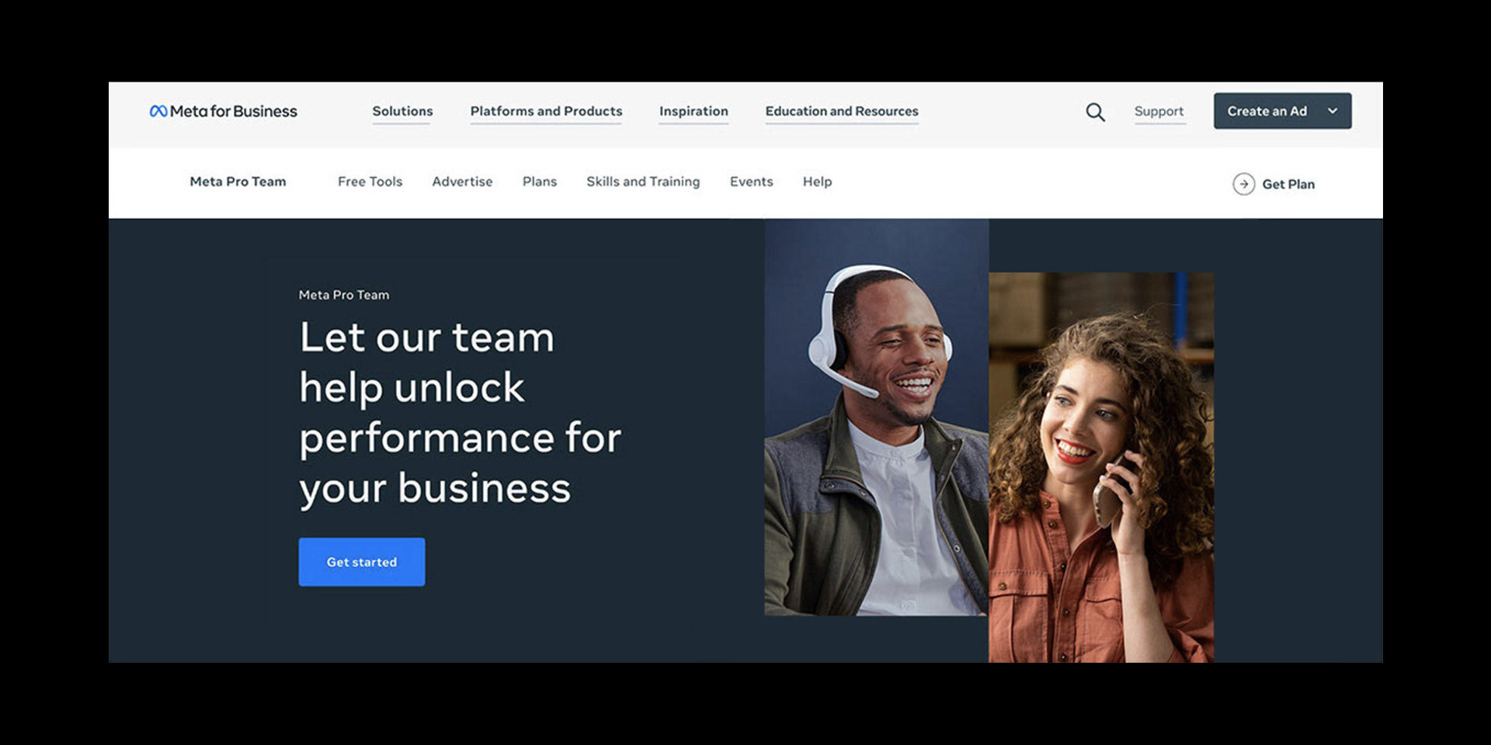Image resolution: width=1491 pixels, height=745 pixels.
Task: Click the Get Plan arrow circle icon
Action: pyautogui.click(x=1243, y=184)
